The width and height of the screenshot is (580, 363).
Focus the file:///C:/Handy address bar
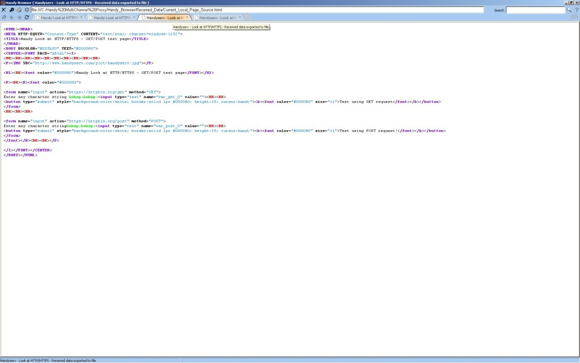point(257,10)
